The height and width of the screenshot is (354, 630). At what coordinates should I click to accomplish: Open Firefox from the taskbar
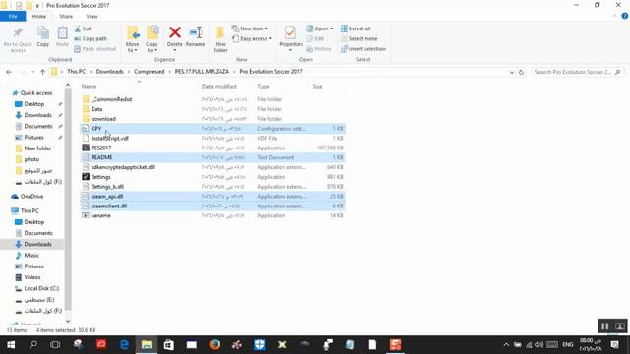click(215, 345)
